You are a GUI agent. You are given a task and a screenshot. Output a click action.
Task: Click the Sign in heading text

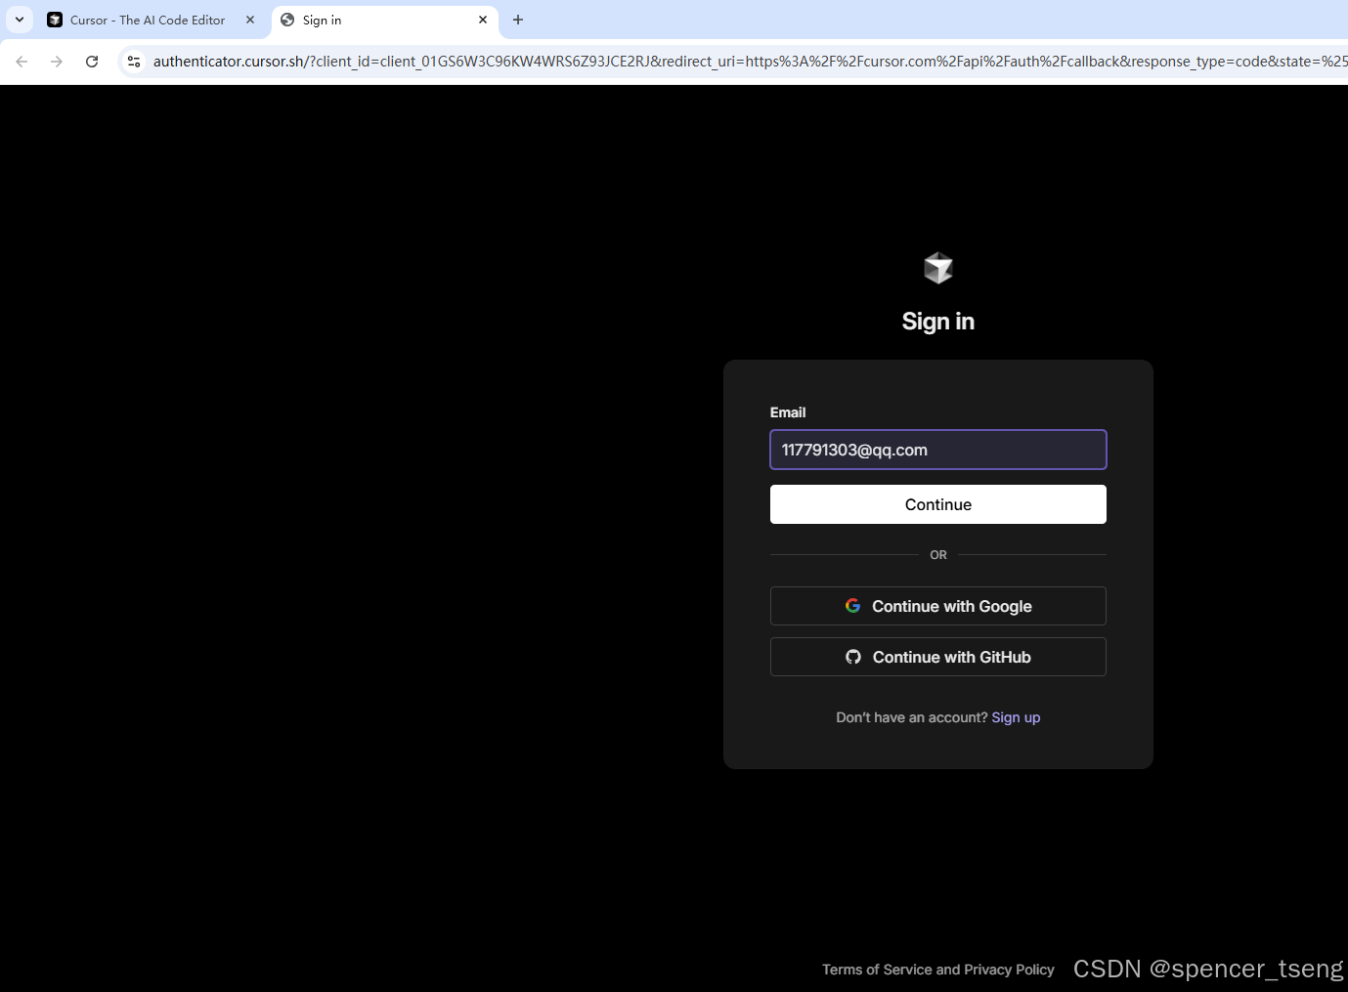tap(938, 322)
